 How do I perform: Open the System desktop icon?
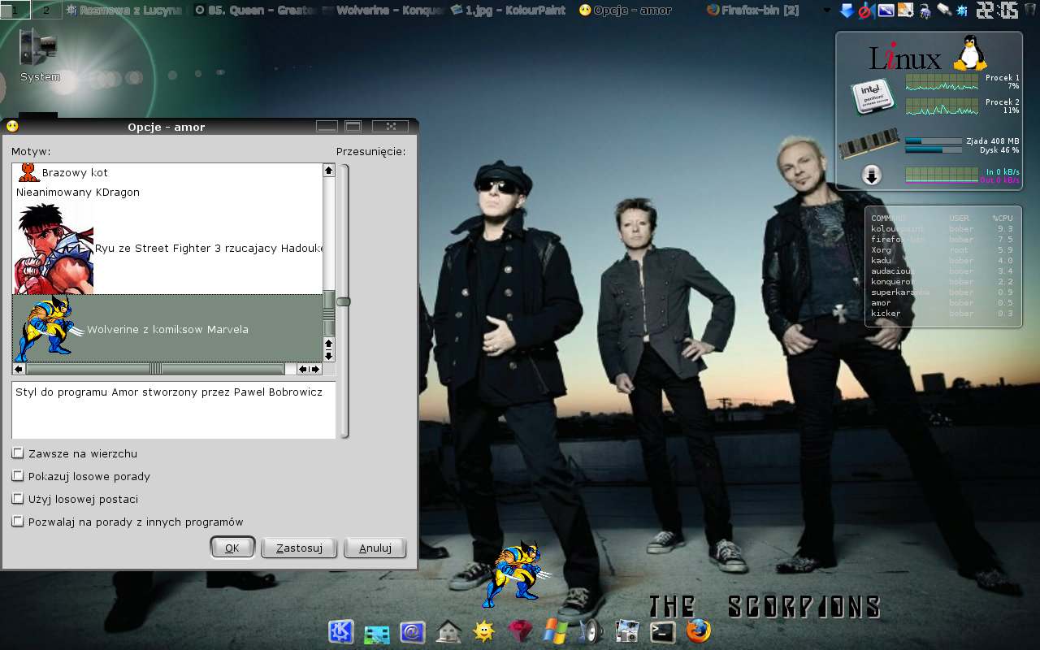(40, 55)
